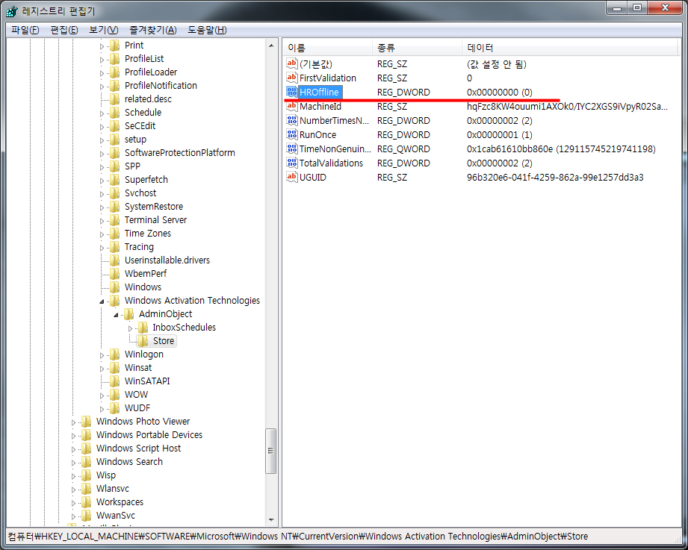Click the SoftwareProtectionPlatform folder icon
688x550 pixels.
point(114,153)
